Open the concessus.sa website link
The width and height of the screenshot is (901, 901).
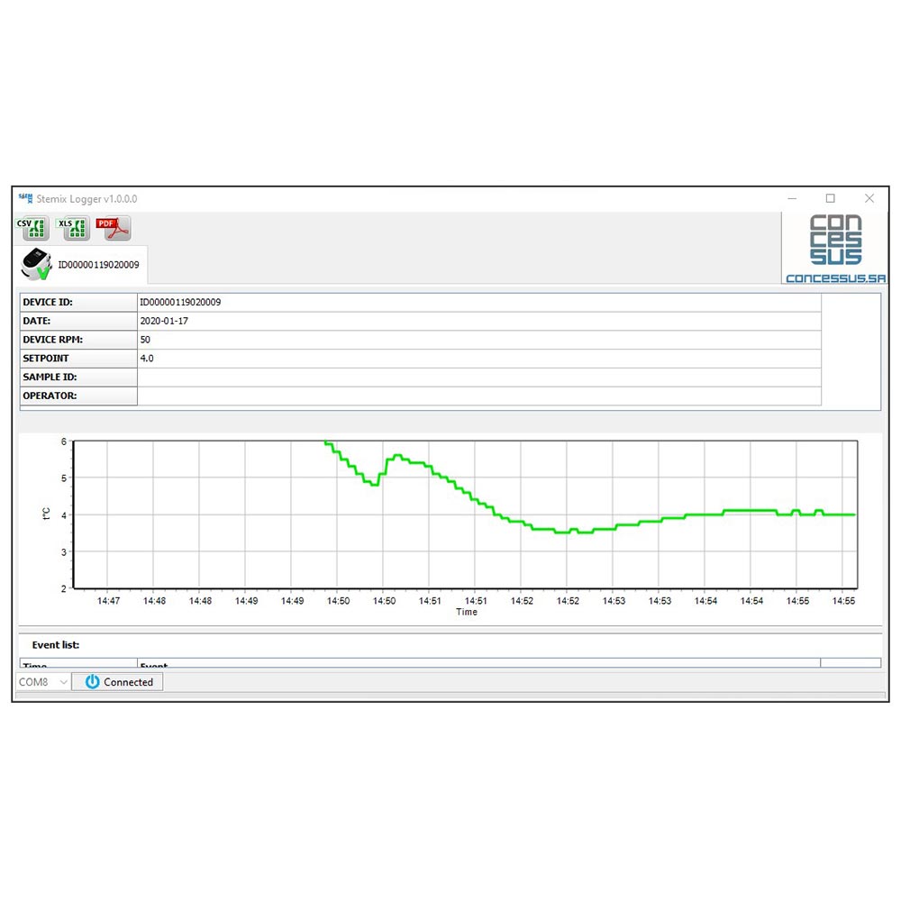[836, 278]
